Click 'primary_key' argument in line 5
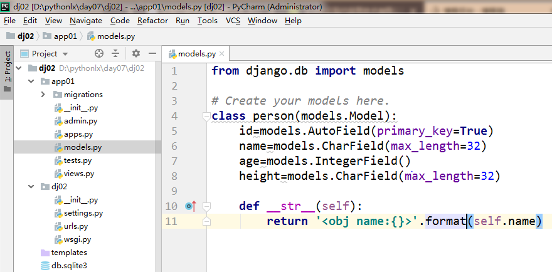 pos(415,131)
